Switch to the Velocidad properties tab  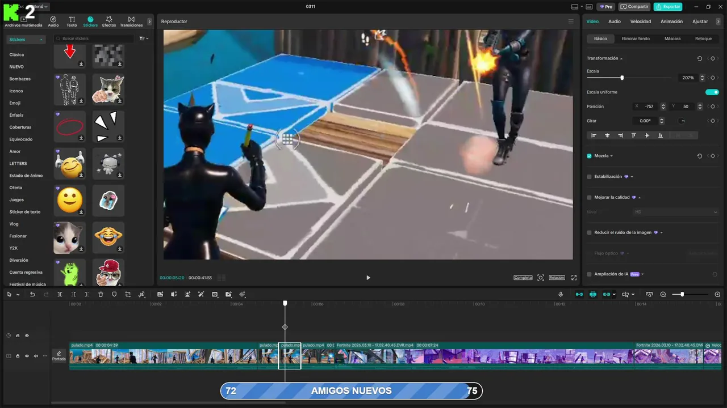pos(641,22)
